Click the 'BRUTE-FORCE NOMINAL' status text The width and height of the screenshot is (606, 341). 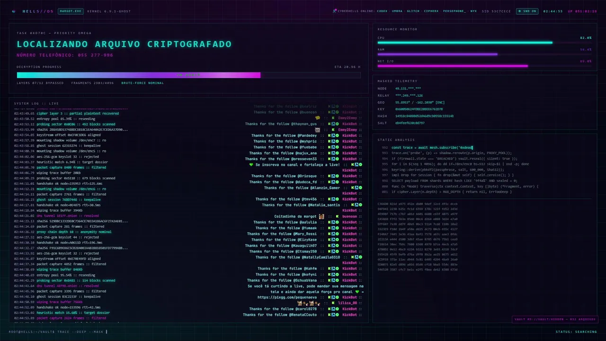point(143,83)
